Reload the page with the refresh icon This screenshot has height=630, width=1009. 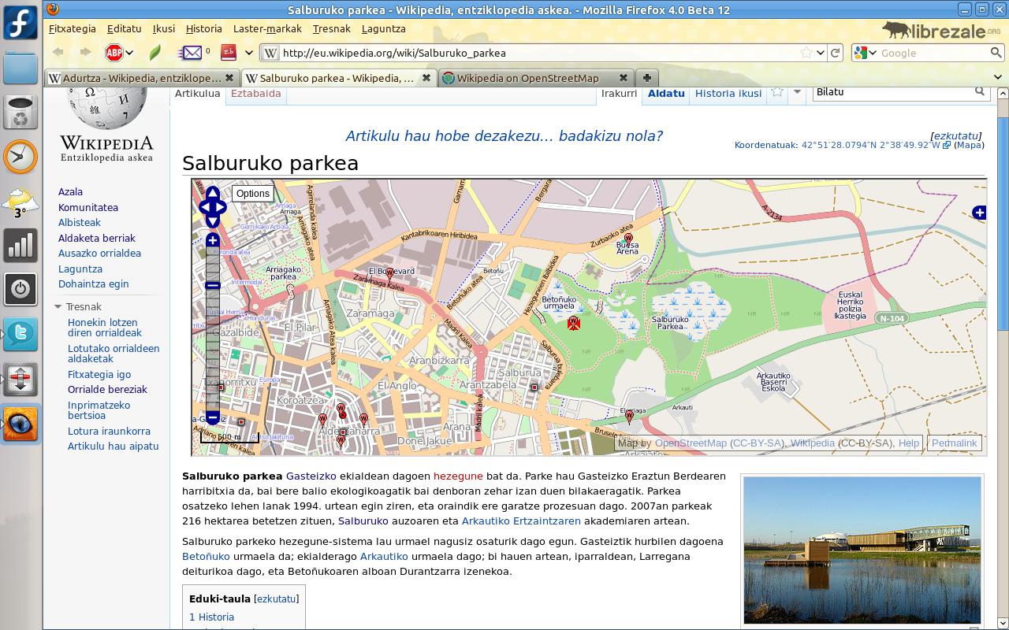836,53
